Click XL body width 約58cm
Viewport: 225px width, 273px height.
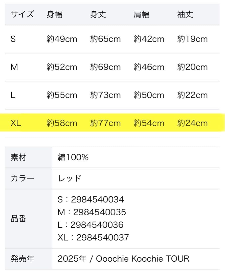pos(62,123)
